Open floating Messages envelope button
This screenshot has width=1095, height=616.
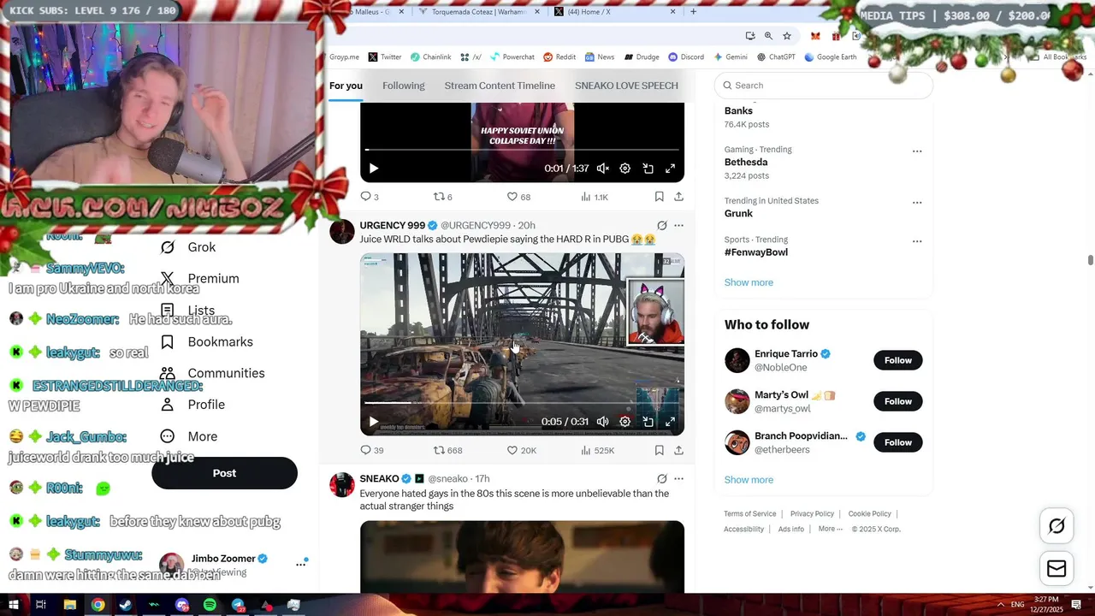[x=1057, y=569]
